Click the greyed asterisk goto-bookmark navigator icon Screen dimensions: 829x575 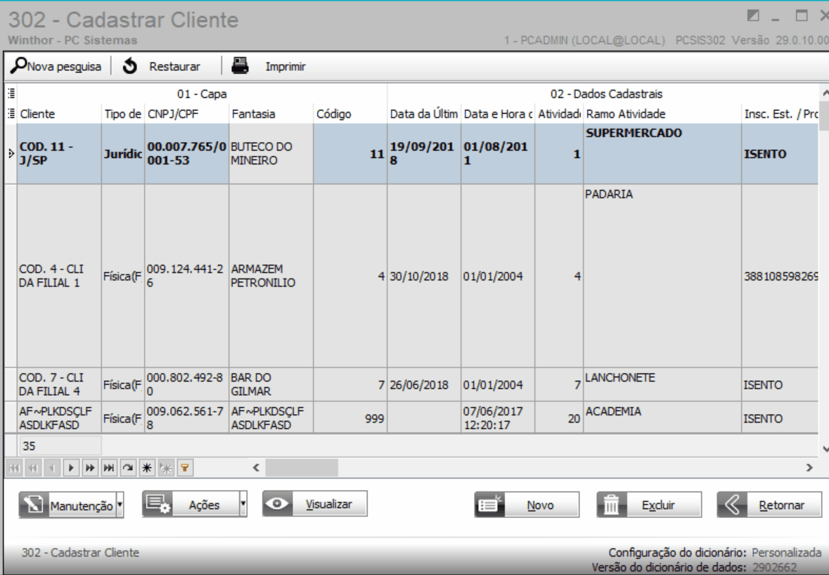click(166, 467)
